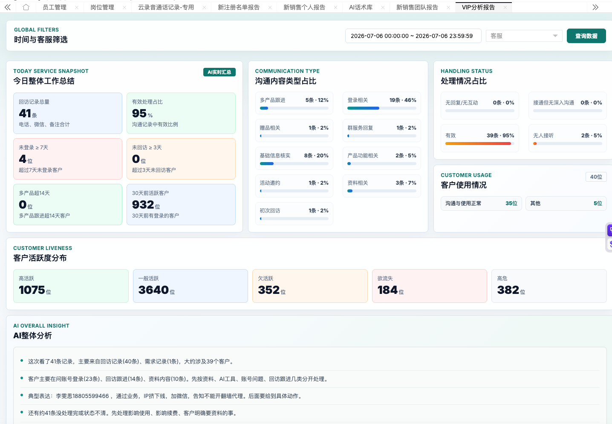Click the 无人接听 status card
The image size is (612, 424).
click(x=568, y=138)
